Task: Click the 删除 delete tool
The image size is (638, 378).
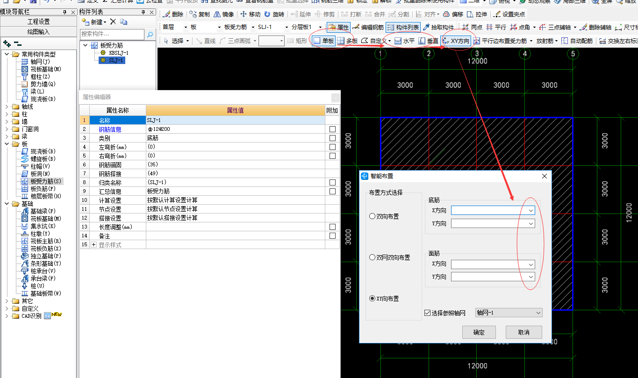Action: click(172, 14)
